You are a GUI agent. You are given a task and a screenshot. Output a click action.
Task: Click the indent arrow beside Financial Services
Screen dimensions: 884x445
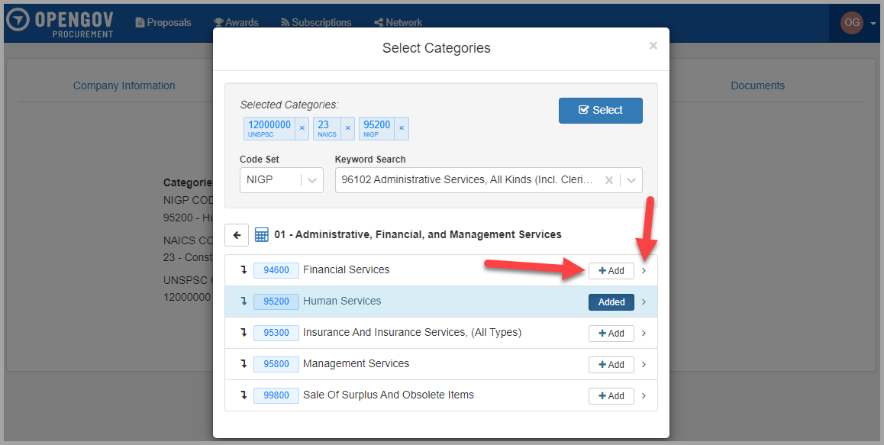click(243, 269)
